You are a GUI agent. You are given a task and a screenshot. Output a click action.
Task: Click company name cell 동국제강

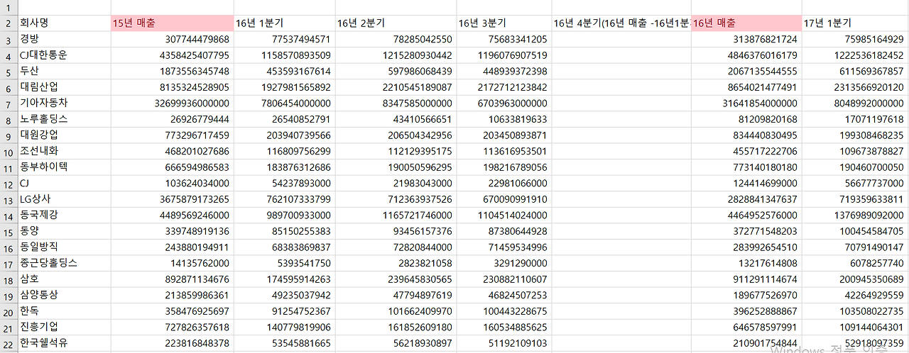click(x=64, y=215)
